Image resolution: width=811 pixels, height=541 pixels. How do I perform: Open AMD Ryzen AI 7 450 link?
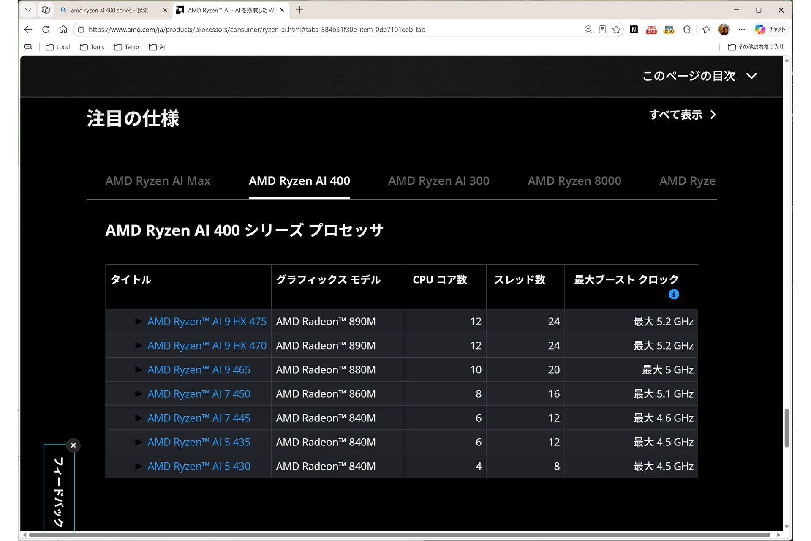[x=199, y=394]
